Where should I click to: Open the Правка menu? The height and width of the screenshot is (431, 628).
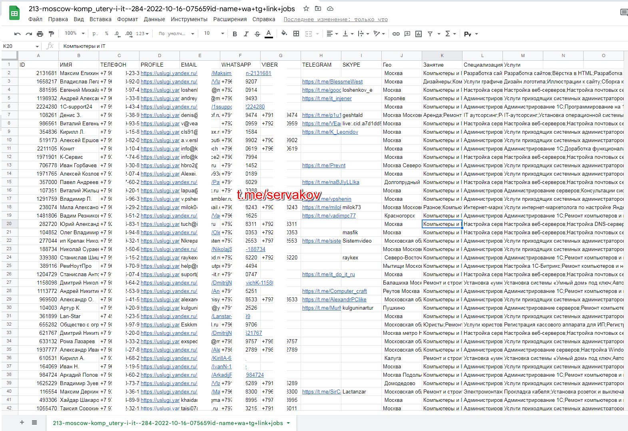pos(58,19)
